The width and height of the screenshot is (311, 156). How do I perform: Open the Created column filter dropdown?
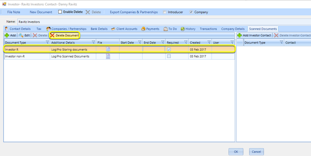point(209,42)
